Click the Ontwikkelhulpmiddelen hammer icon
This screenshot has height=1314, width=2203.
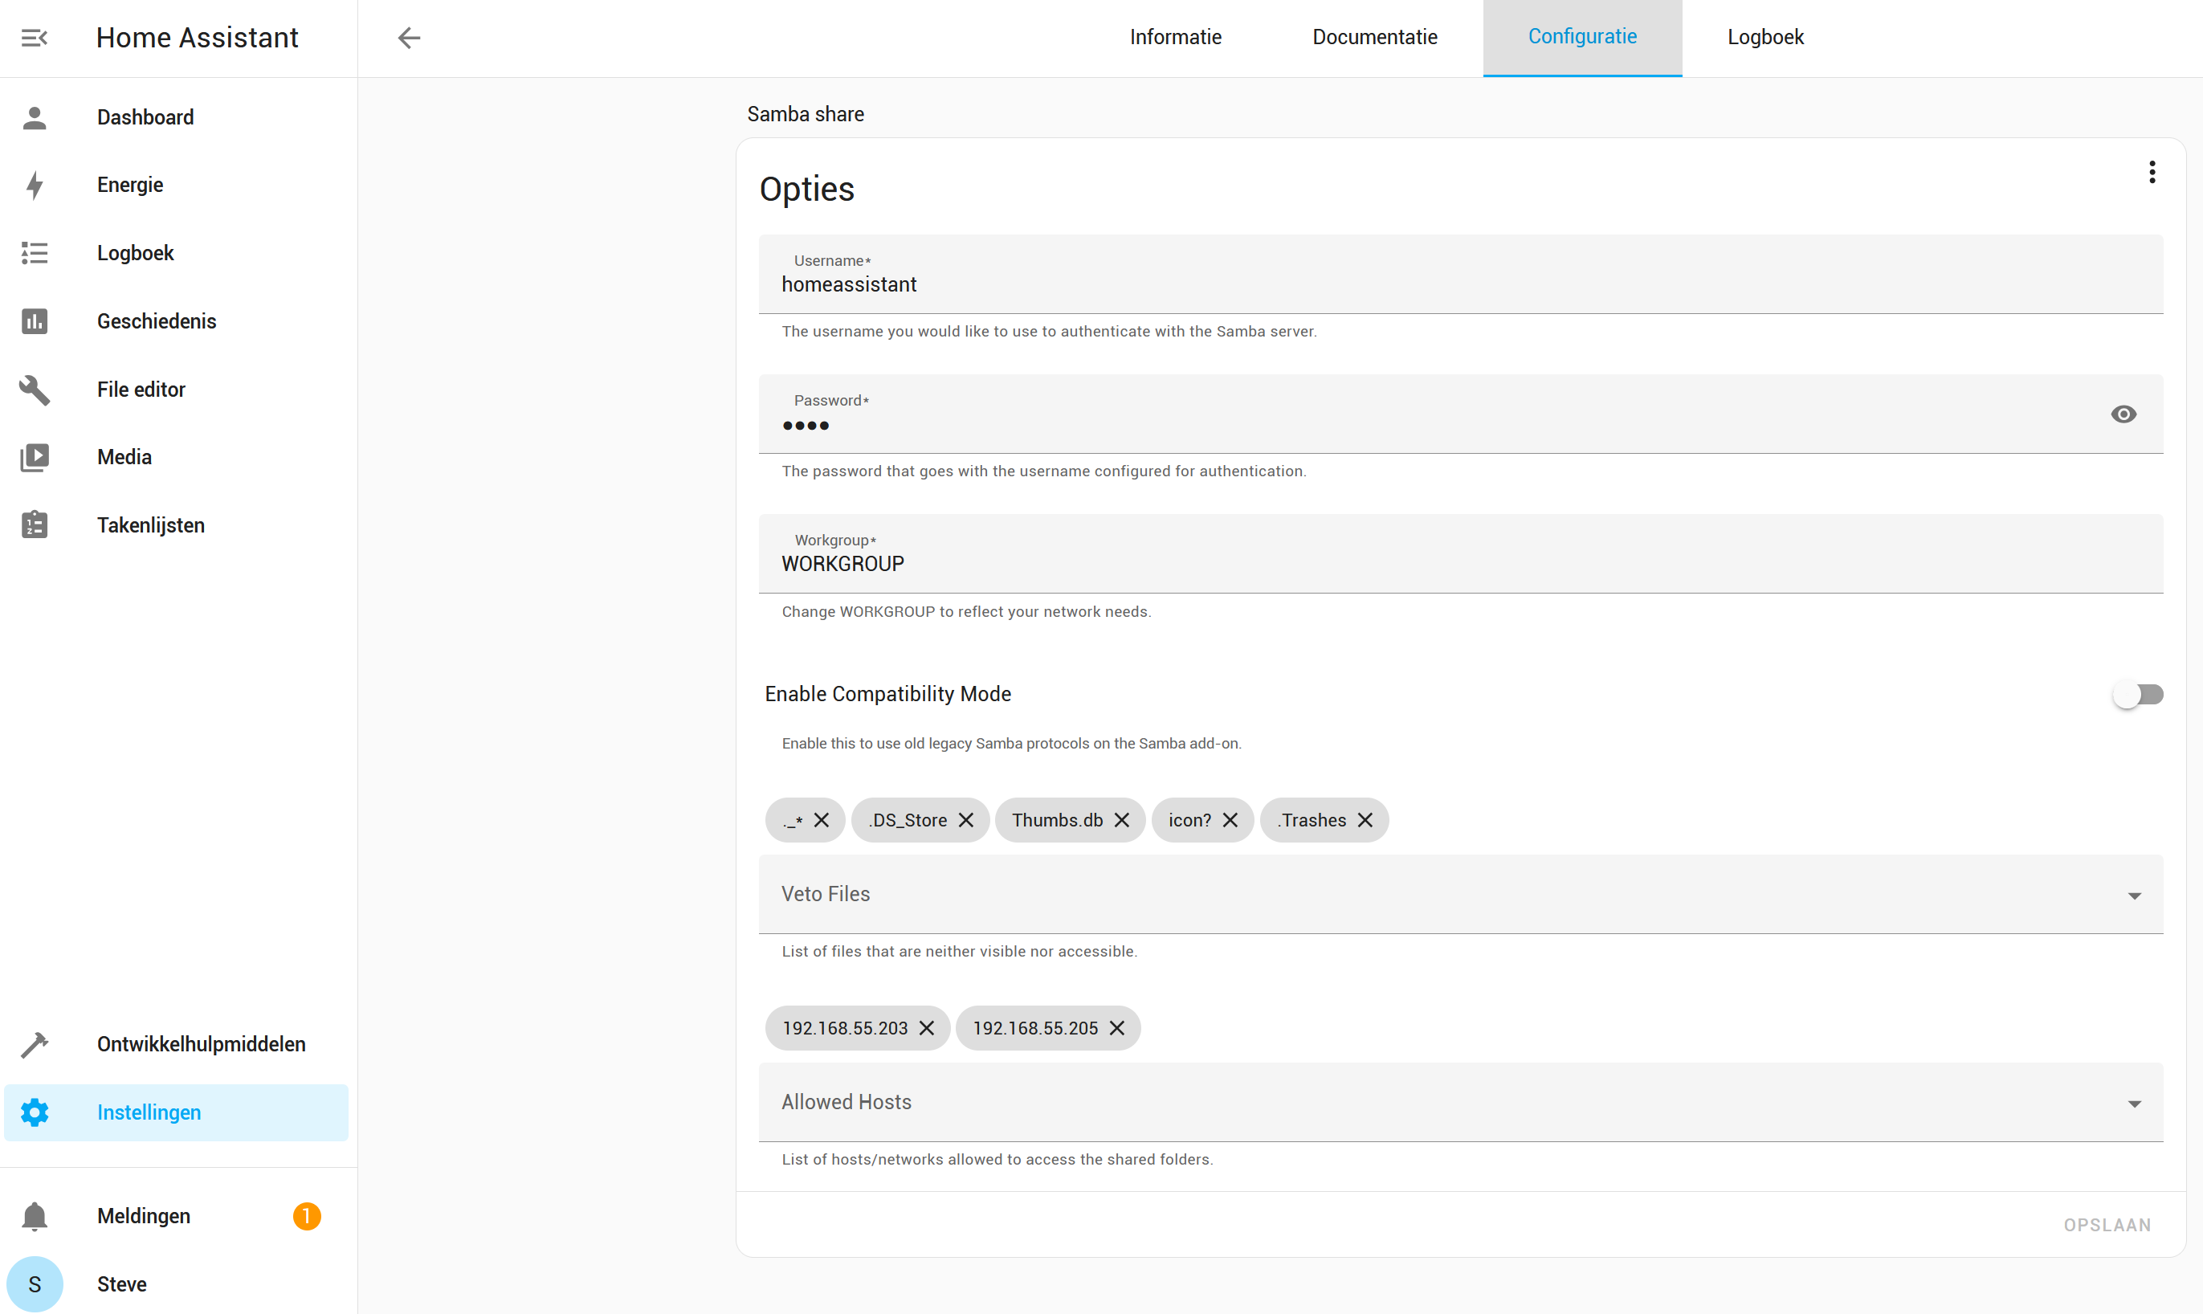[x=35, y=1044]
